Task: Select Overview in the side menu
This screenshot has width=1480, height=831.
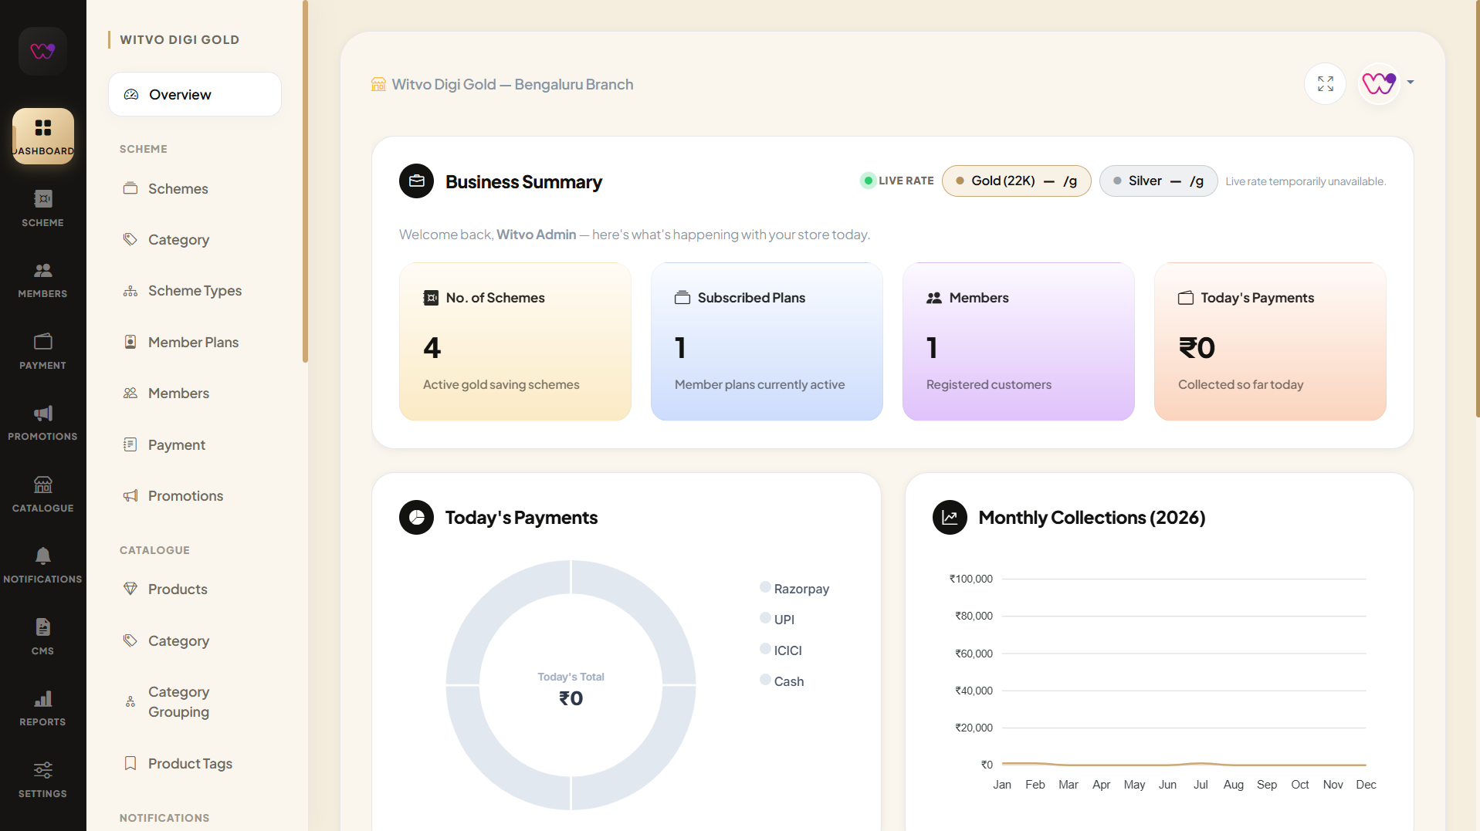Action: pos(195,94)
